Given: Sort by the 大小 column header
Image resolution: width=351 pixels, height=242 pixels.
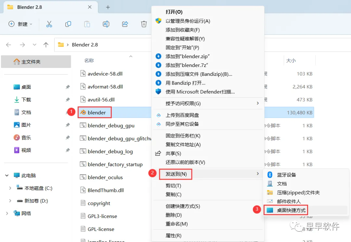Looking at the screenshot, I should click(291, 60).
